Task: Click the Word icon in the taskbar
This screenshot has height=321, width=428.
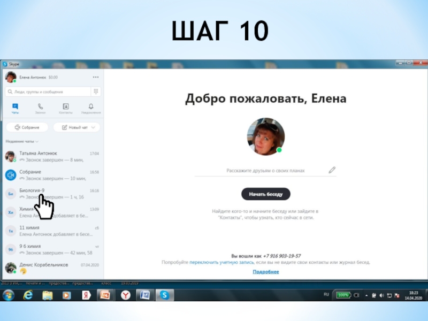Action: coord(144,295)
